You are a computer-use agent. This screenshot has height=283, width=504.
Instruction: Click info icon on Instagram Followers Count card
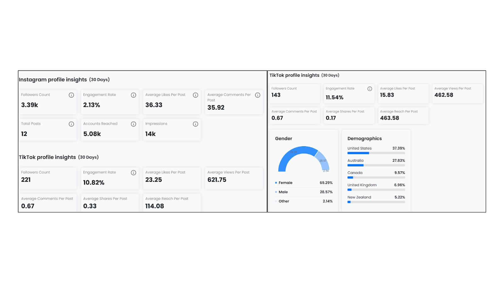[72, 95]
